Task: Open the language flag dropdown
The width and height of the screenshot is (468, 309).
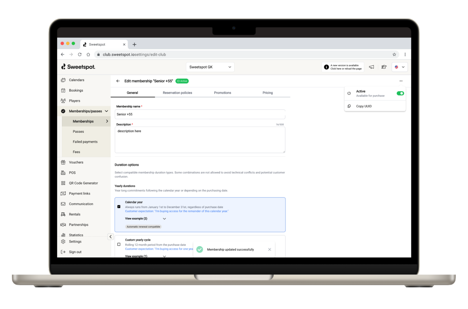Action: tap(400, 67)
